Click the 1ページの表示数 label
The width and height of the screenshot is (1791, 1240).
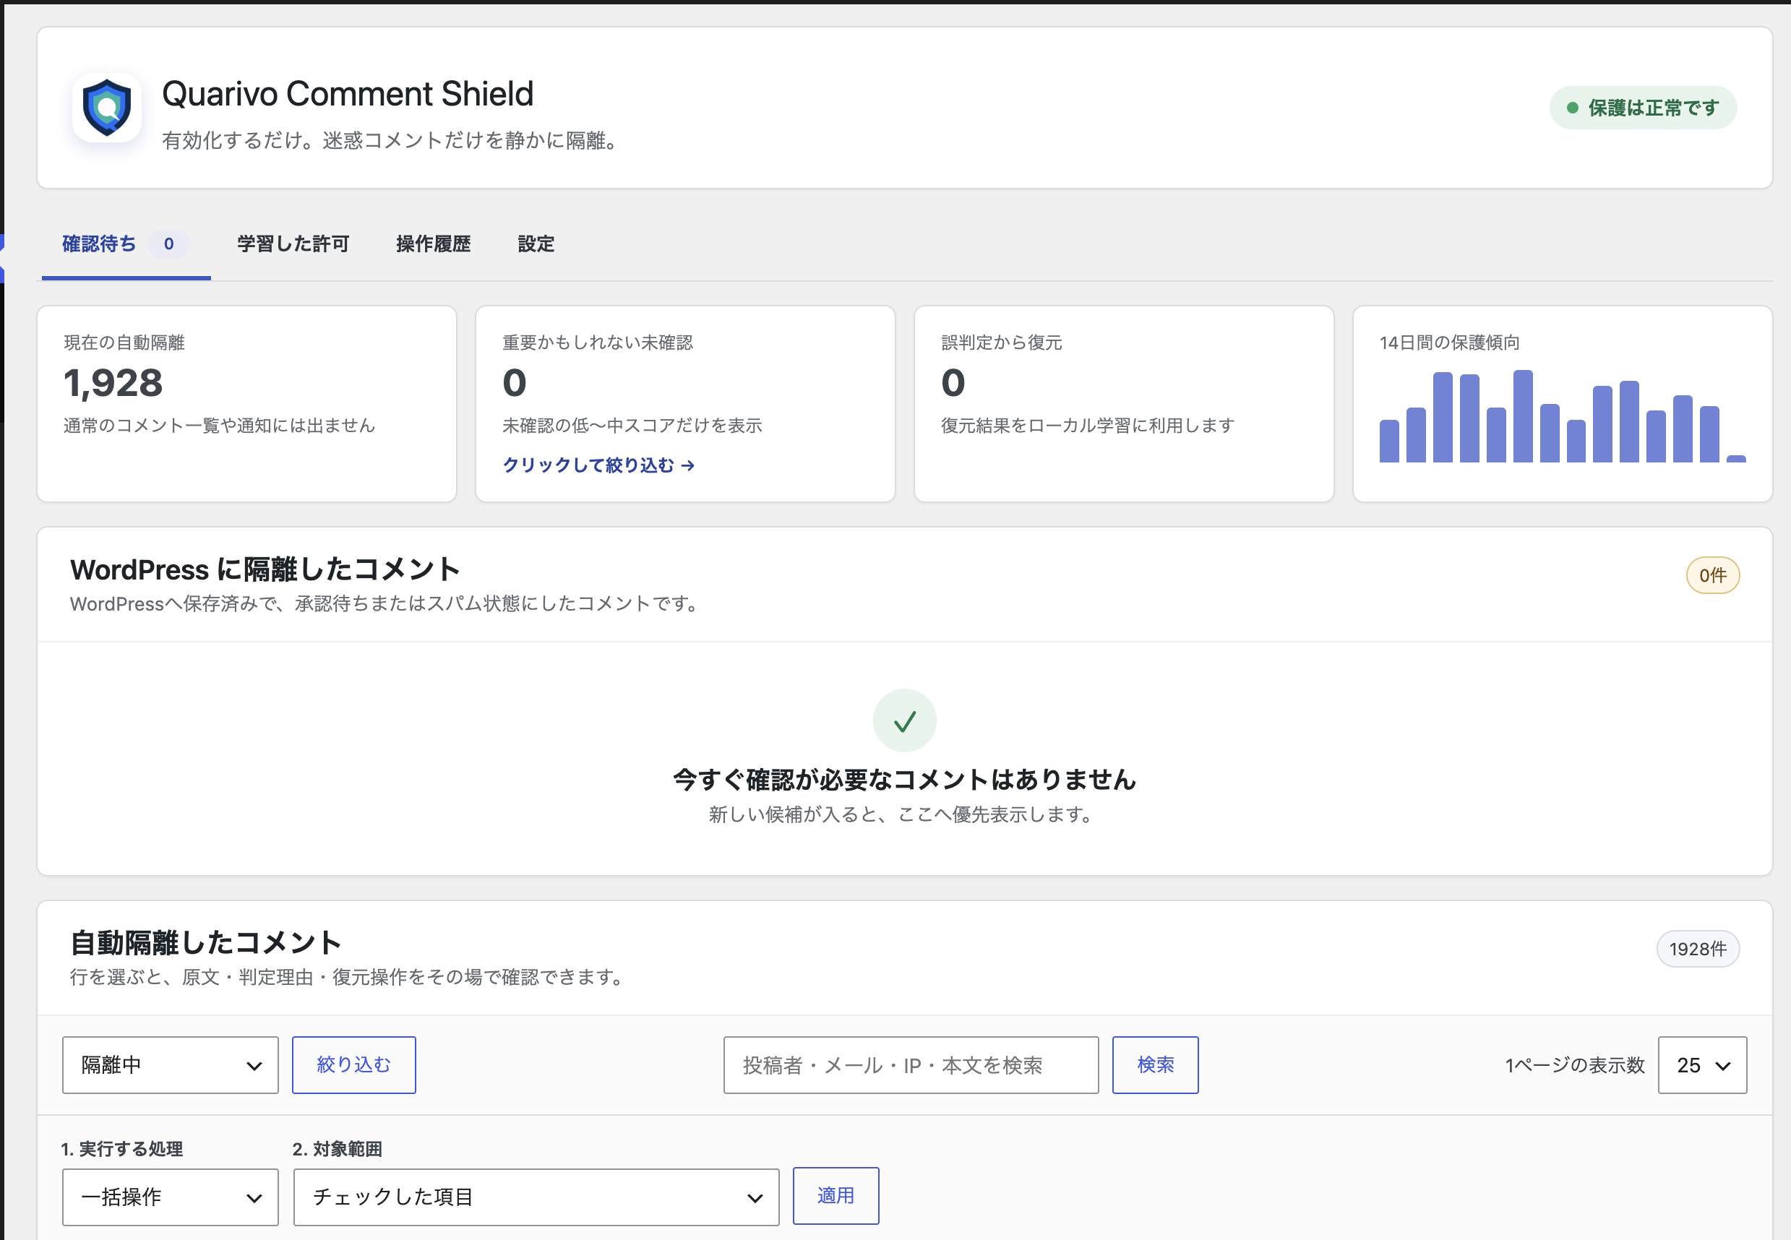(1575, 1064)
